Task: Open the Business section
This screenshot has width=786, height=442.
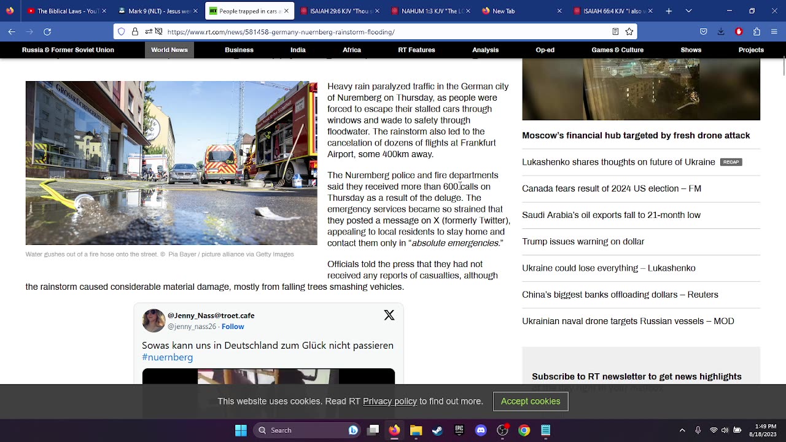Action: [x=239, y=50]
